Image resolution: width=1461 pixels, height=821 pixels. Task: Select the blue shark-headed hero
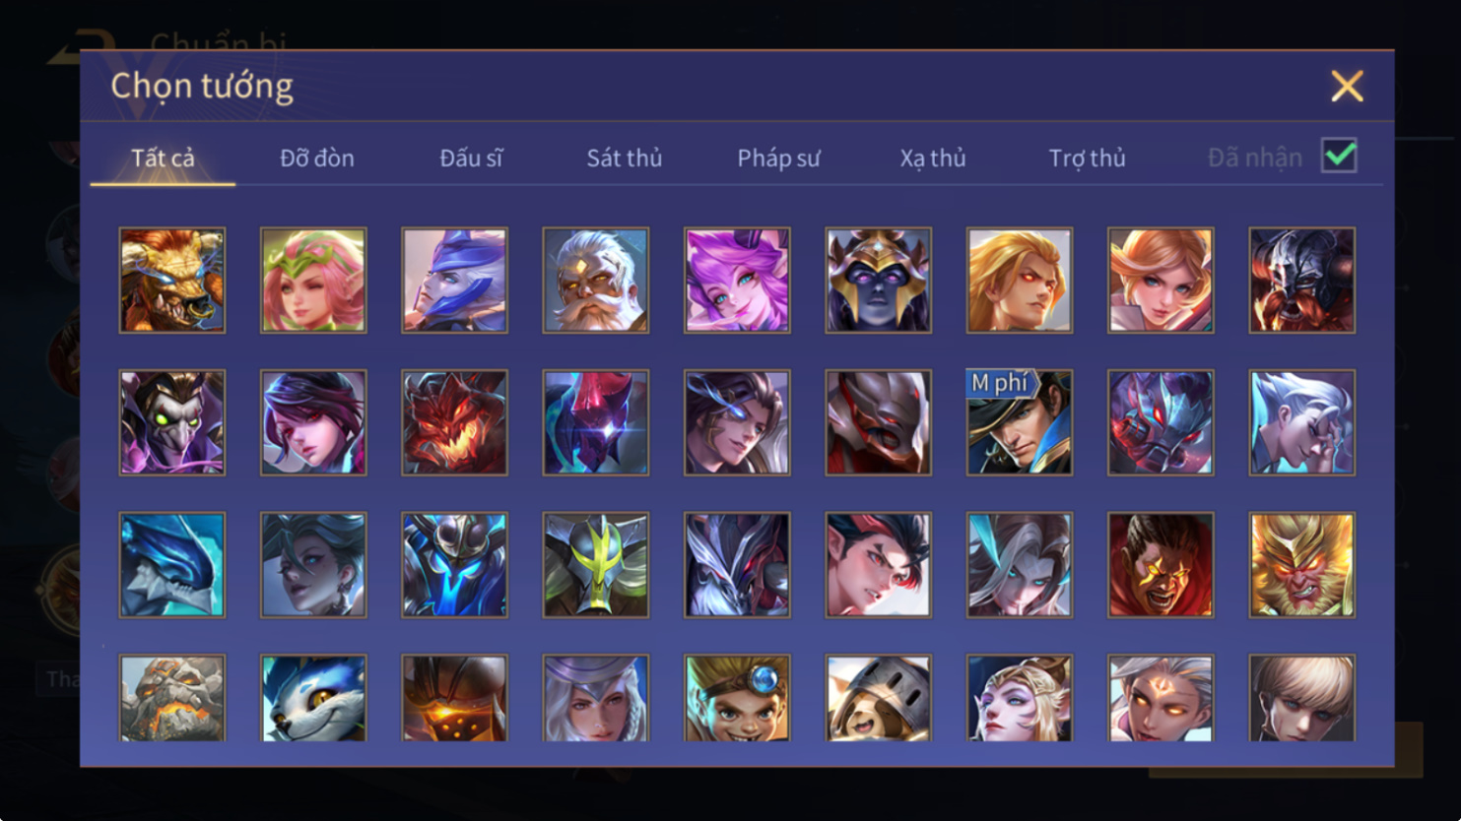coord(172,565)
